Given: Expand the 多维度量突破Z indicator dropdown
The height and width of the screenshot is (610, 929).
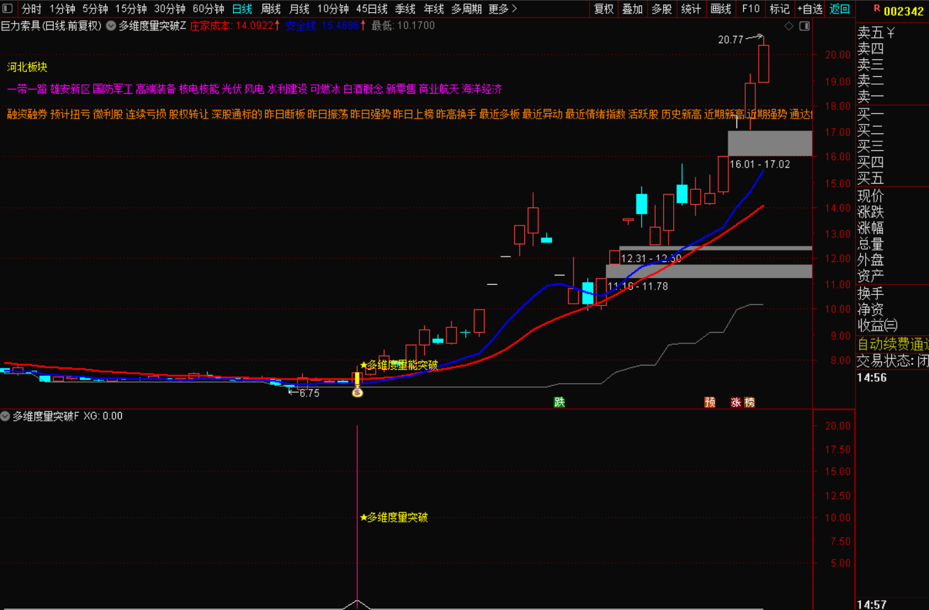Looking at the screenshot, I should pos(111,26).
